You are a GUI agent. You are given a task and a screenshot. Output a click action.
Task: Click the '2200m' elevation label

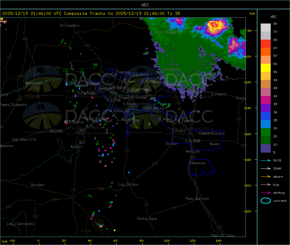(86, 231)
